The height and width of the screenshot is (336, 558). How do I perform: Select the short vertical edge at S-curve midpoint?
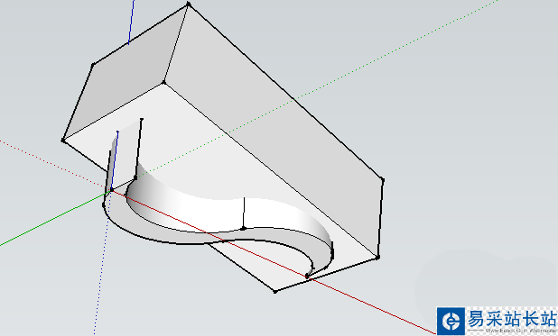point(244,213)
